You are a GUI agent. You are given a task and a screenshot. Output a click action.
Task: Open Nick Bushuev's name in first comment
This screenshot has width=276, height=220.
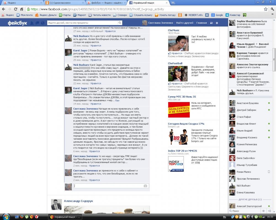click(81, 36)
